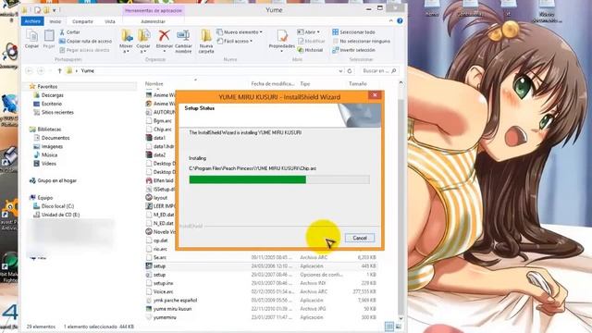The height and width of the screenshot is (333, 592).
Task: Collapse the ribbon with the chevron
Action: coord(391,21)
